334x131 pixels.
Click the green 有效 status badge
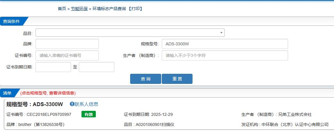(x=89, y=114)
